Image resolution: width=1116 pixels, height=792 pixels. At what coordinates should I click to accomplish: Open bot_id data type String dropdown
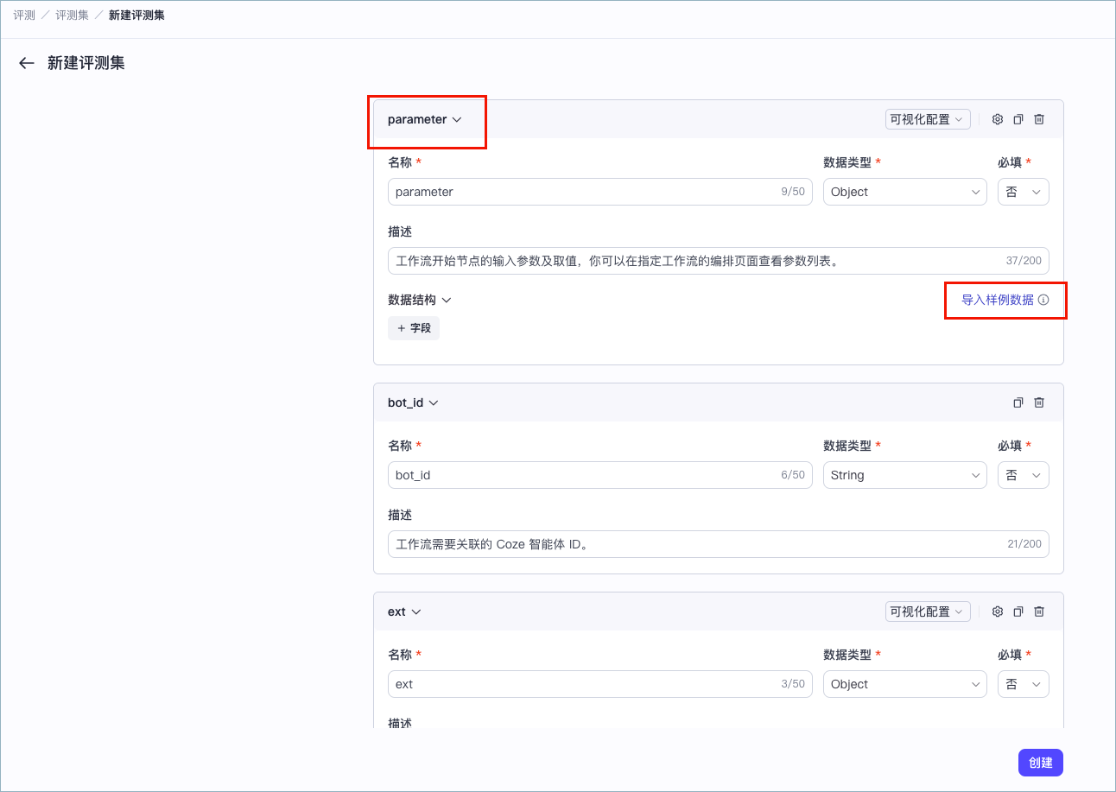(x=904, y=475)
